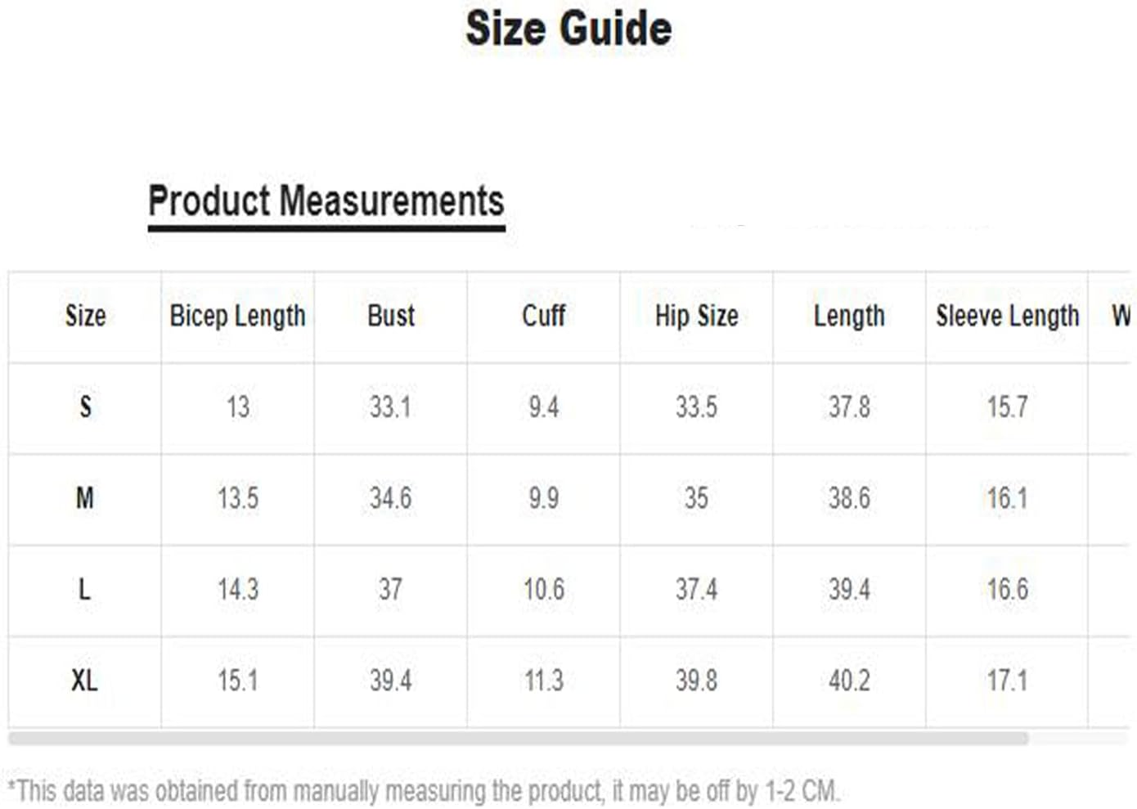The height and width of the screenshot is (809, 1137).
Task: Click the horizontal scrollbar below the table
Action: pos(518,739)
